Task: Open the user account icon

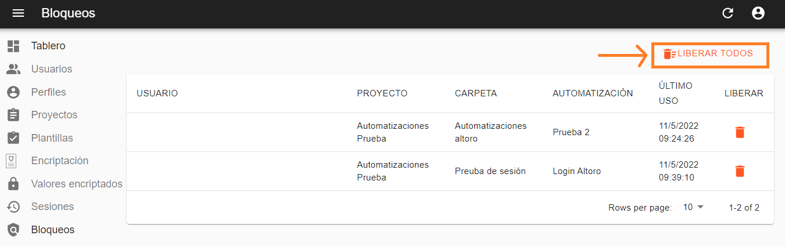Action: point(758,13)
